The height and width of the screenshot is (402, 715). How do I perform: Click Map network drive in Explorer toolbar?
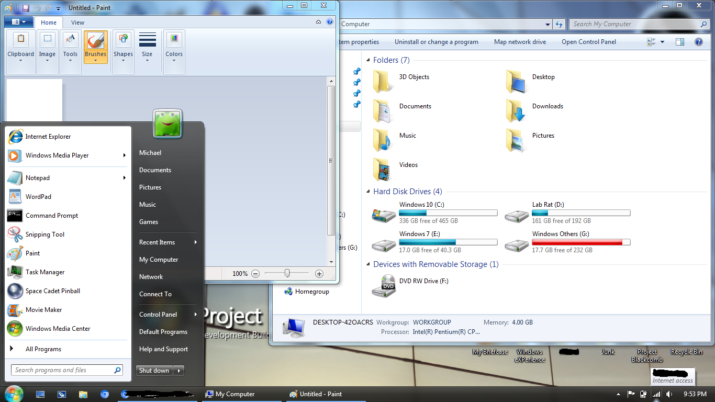(x=520, y=42)
